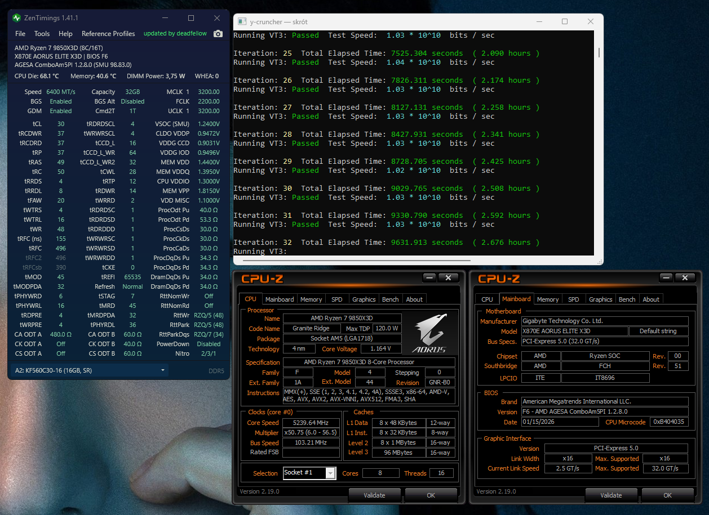Image resolution: width=709 pixels, height=515 pixels.
Task: Switch to Bench tab in left CPU-Z
Action: 390,299
